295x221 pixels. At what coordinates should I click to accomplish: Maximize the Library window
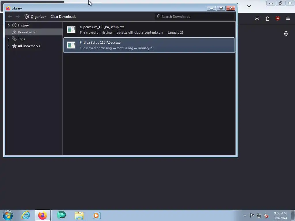click(221, 8)
